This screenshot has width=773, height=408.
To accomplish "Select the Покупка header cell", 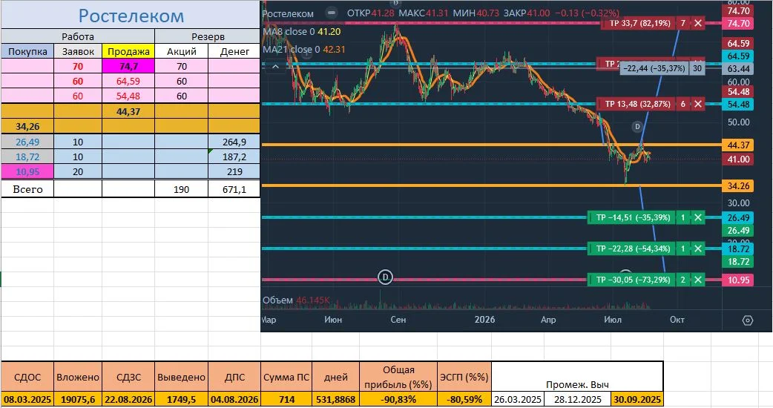I will click(27, 51).
